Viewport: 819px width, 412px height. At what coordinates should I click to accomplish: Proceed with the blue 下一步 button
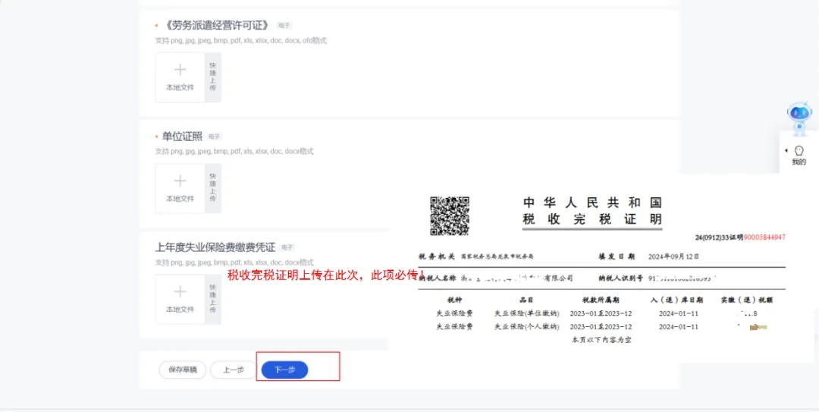click(284, 370)
